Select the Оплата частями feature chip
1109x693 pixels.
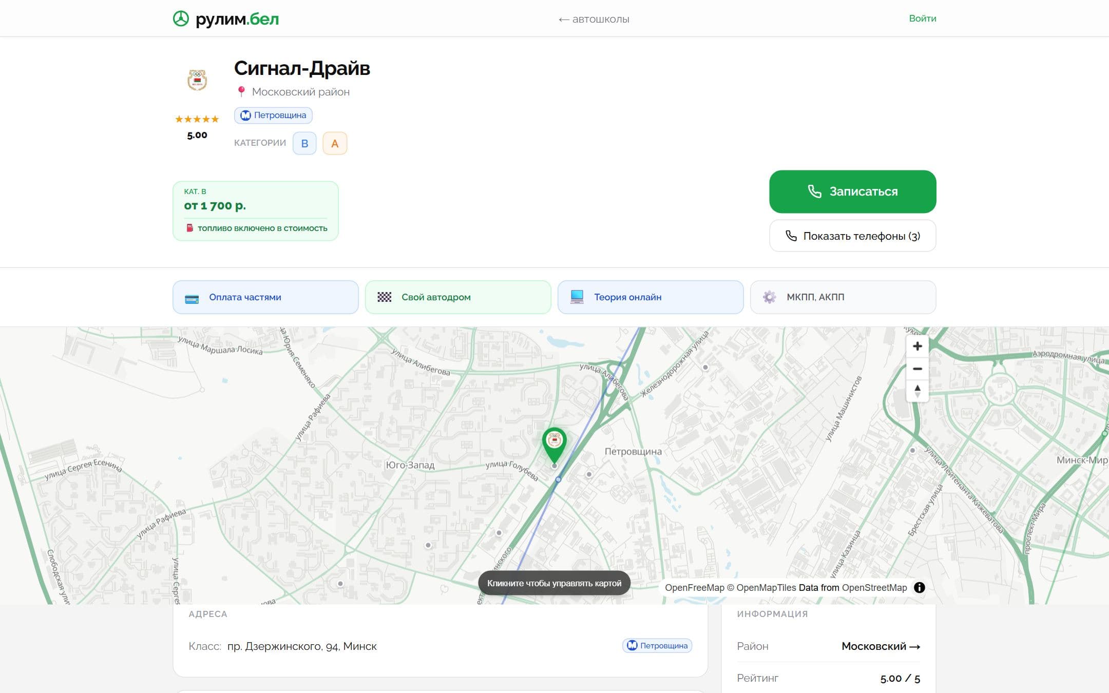pos(265,297)
